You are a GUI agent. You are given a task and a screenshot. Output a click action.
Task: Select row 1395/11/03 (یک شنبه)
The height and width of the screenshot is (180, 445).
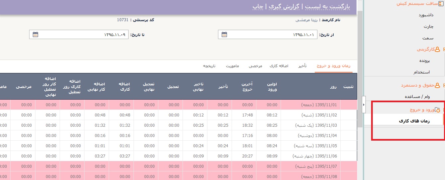click(179, 125)
